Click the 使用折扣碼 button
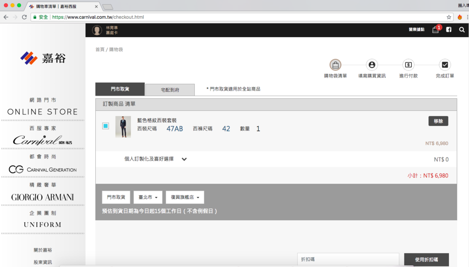 [x=426, y=260]
